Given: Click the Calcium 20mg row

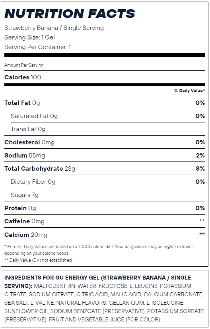Looking at the screenshot, I should pyautogui.click(x=105, y=234).
